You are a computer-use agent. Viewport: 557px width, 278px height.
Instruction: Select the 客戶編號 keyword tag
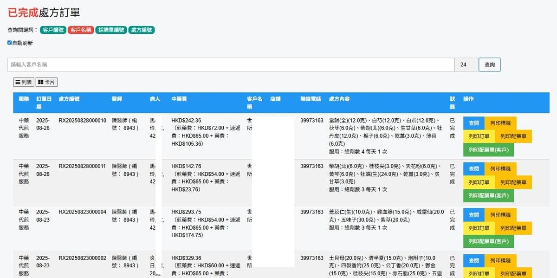tap(53, 30)
